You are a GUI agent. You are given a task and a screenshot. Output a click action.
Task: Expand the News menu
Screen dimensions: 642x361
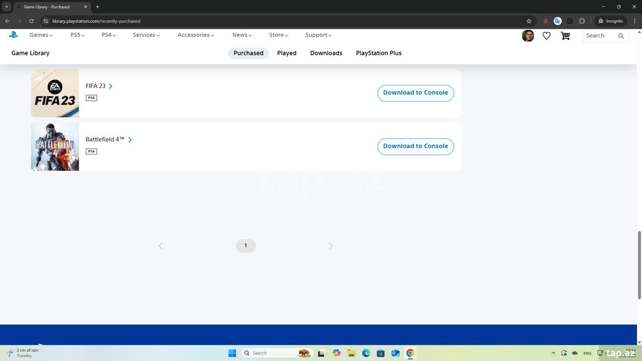click(242, 35)
